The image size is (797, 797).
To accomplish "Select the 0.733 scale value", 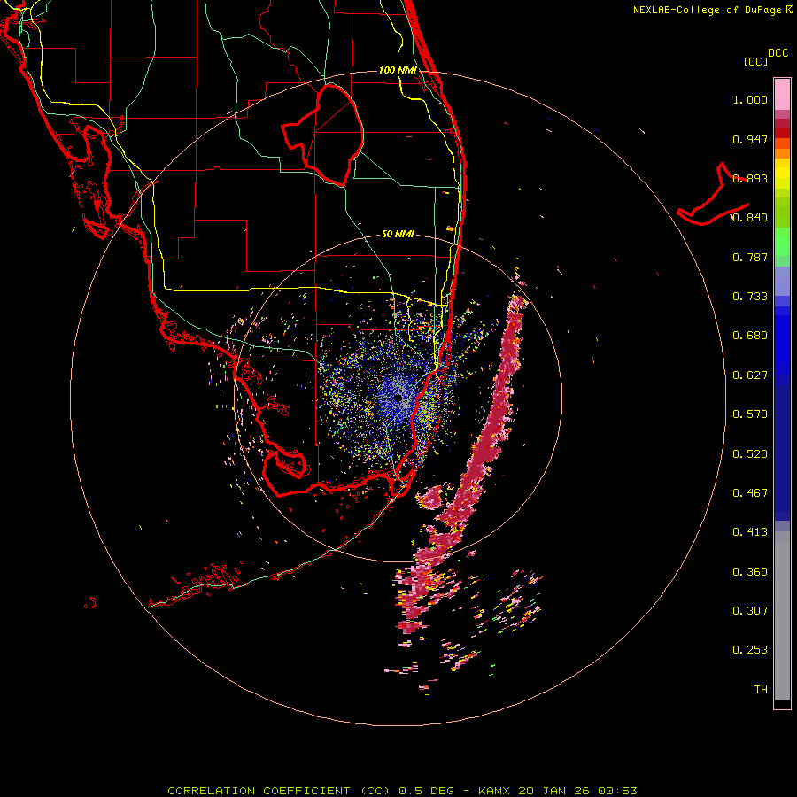I will [750, 297].
